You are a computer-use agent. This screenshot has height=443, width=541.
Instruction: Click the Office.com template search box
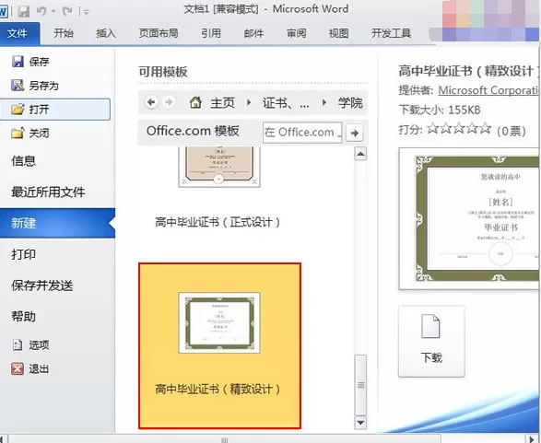coord(302,133)
